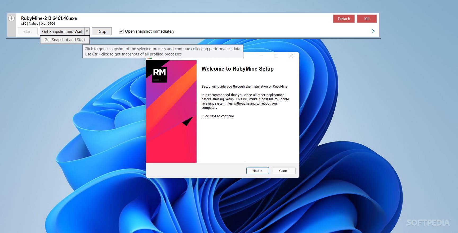Cancel the RubyMine Setup wizard
Screen dimensions: 458x233
[x=284, y=171]
